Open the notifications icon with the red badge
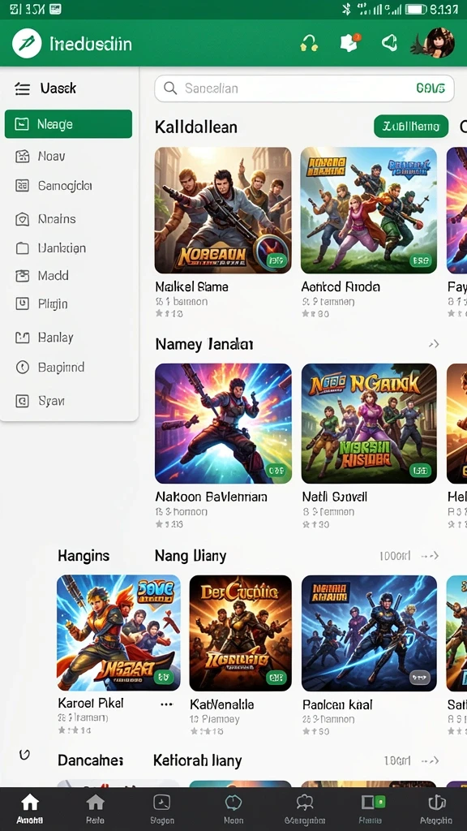Screen dimensions: 467x831 350,42
